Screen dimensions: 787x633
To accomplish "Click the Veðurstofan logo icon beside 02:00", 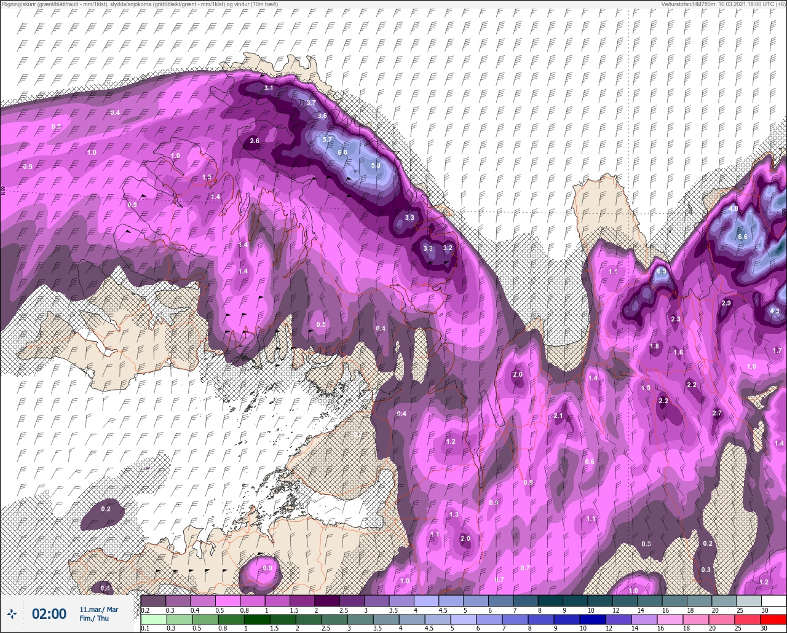I will pos(12,613).
